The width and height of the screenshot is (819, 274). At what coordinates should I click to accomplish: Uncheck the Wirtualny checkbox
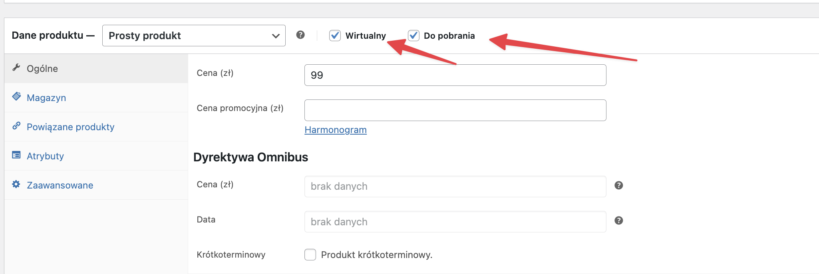coord(335,36)
